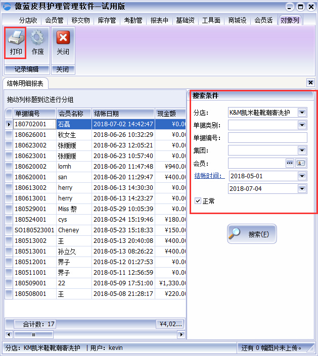Close the 结帐明细报表 tab panel with X
The width and height of the screenshot is (318, 356).
tap(310, 82)
